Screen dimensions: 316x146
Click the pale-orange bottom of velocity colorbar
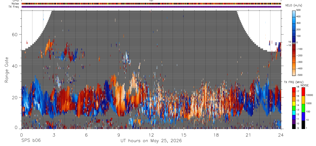pos(294,72)
